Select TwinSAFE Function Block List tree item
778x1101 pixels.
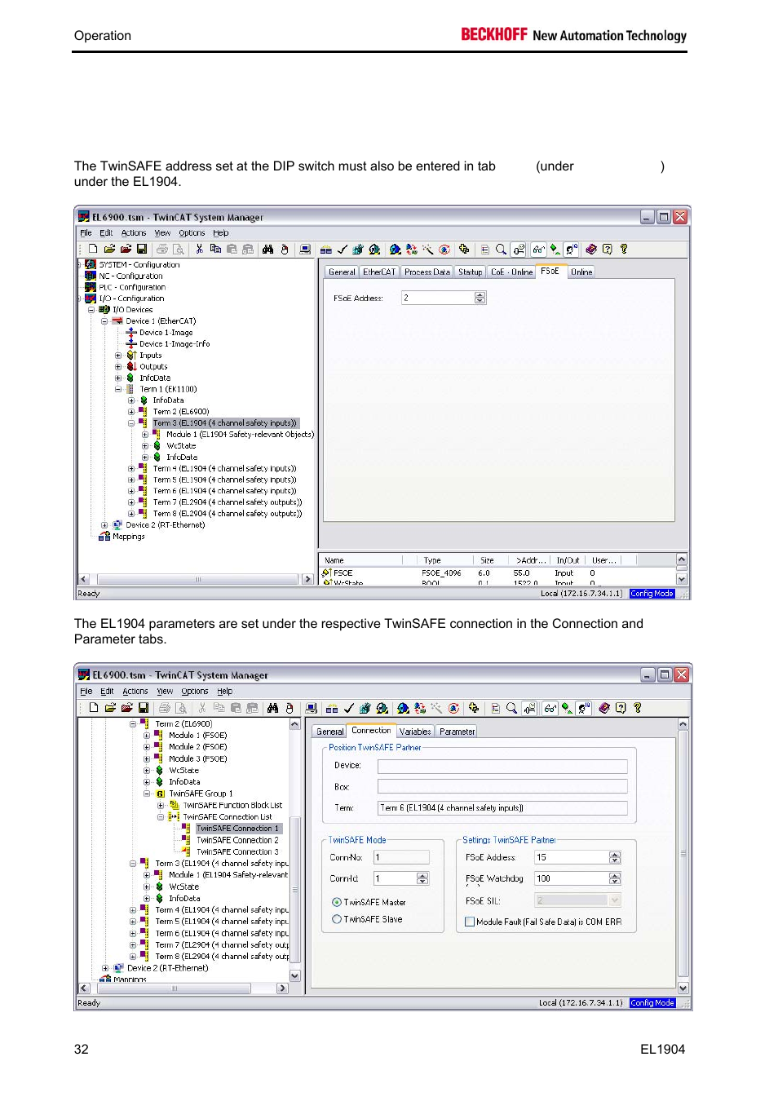(x=232, y=805)
